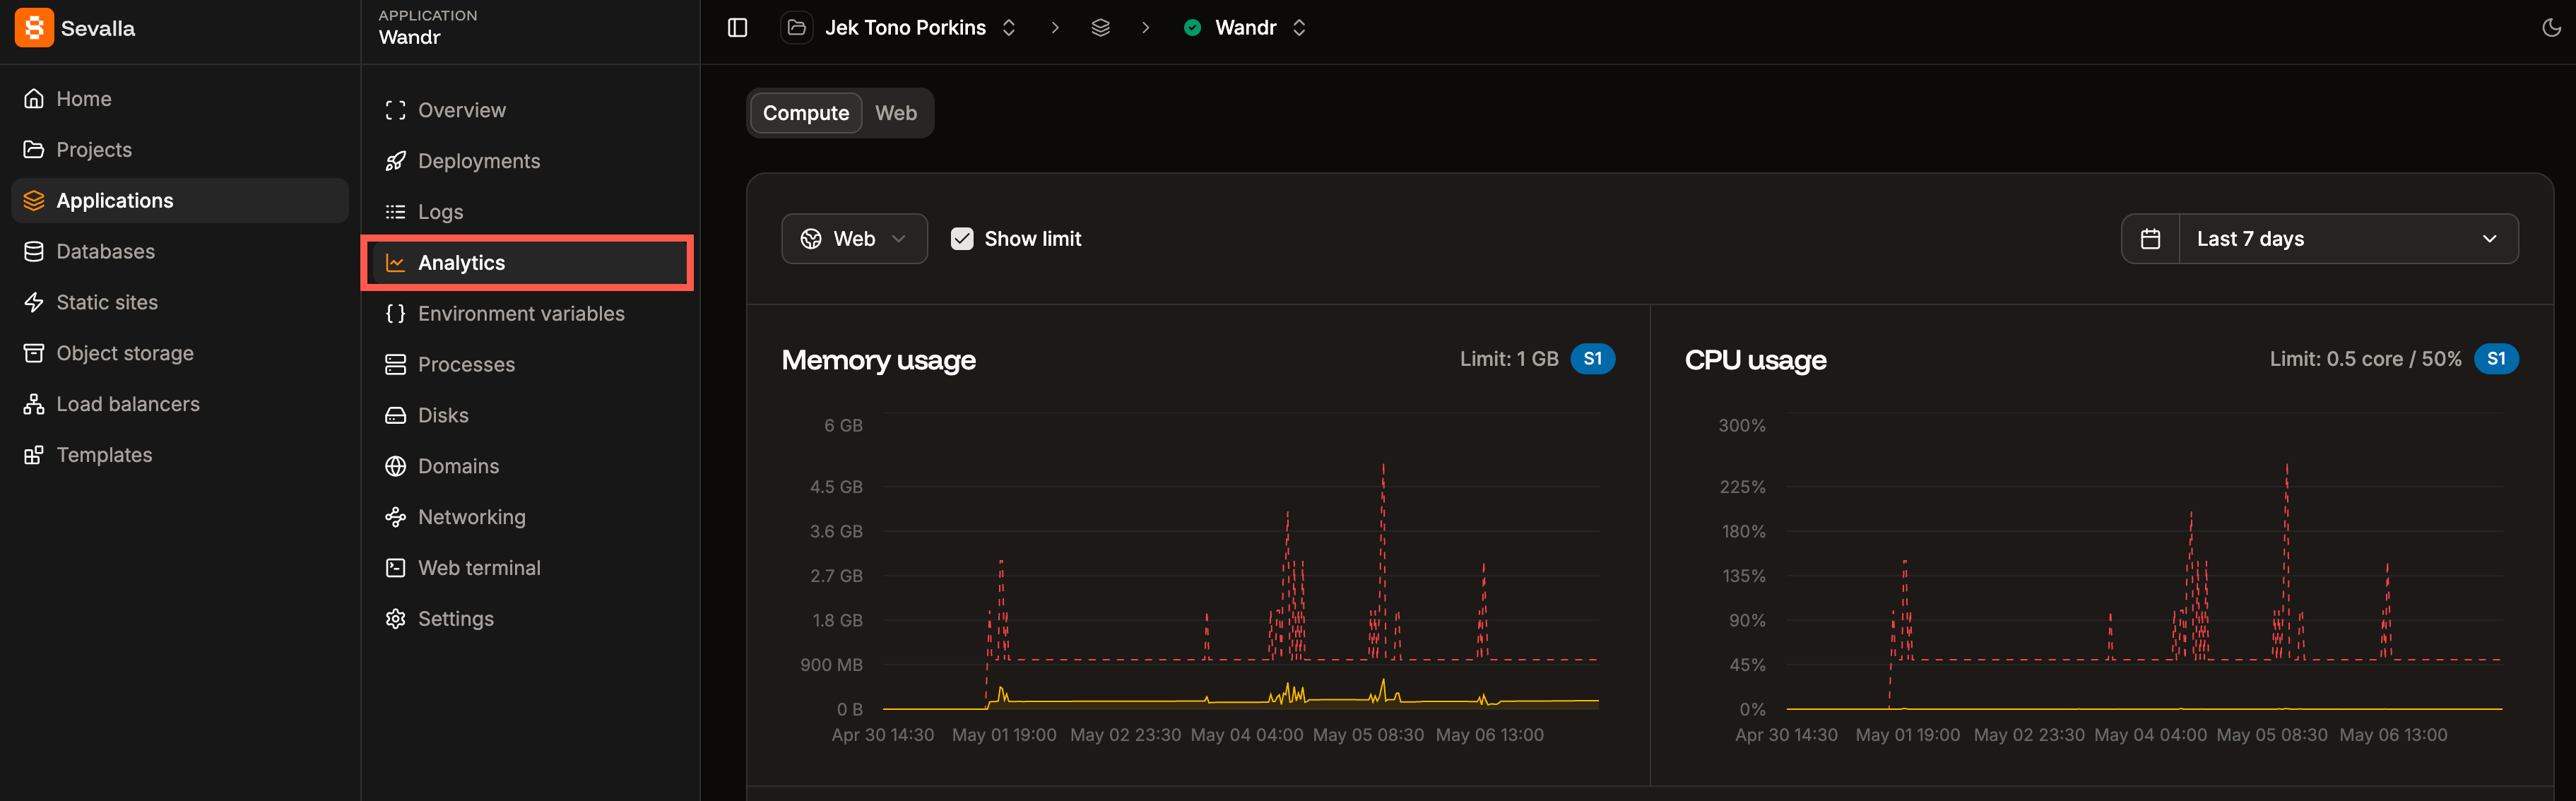Switch to the Web tab

[x=896, y=114]
